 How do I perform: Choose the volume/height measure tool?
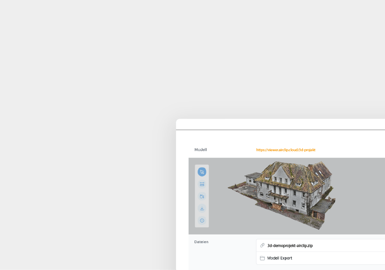point(202,197)
